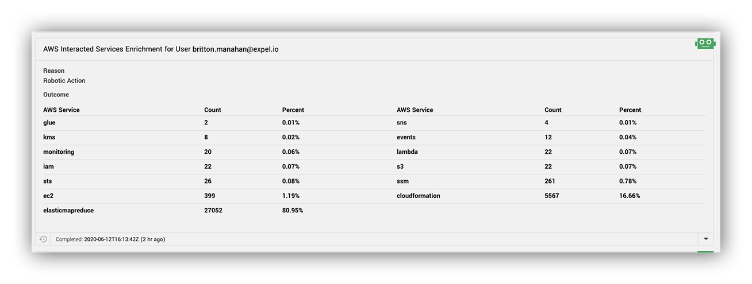Open the history clock icon

(x=43, y=239)
